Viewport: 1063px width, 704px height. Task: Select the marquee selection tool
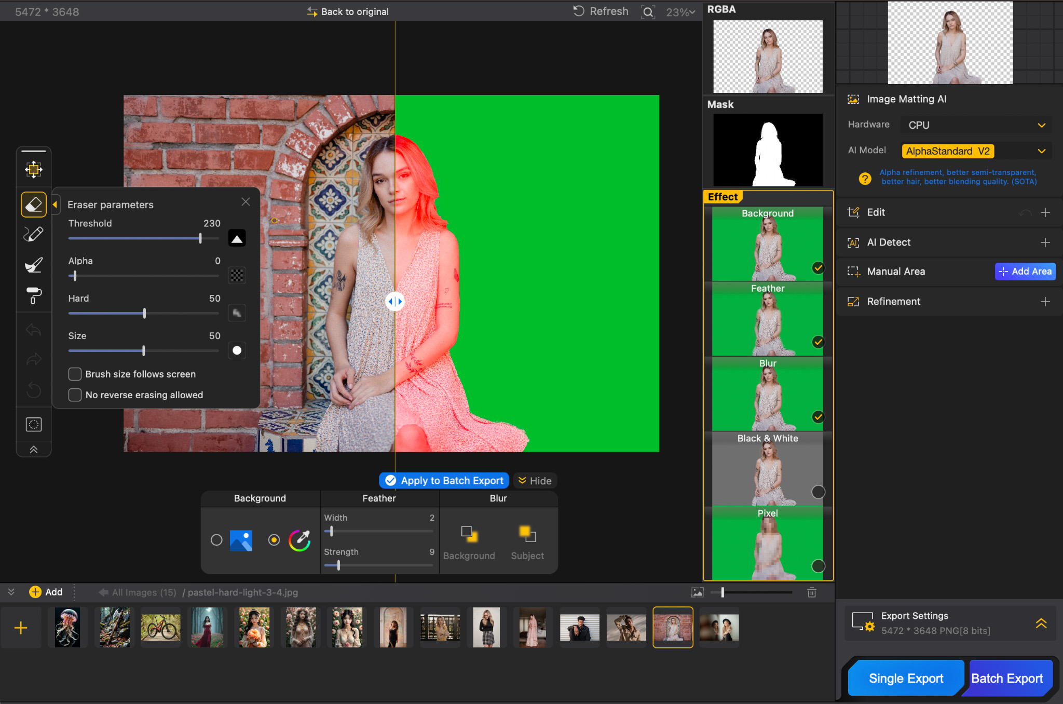[x=33, y=424]
